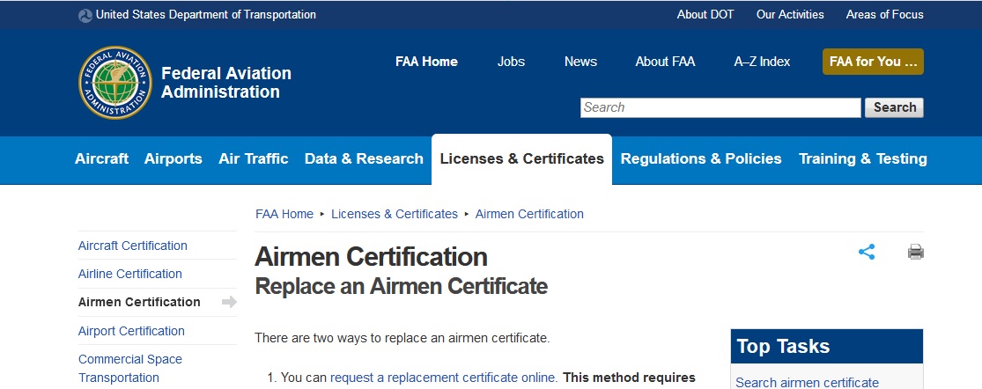Click the Jobs header link
Screen dimensions: 982x389
[x=511, y=62]
